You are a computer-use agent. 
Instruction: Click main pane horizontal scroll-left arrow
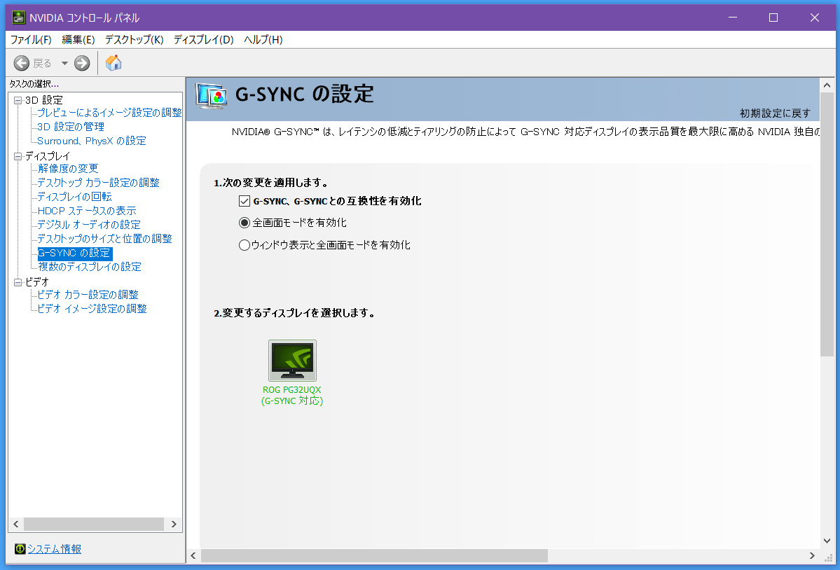[193, 555]
